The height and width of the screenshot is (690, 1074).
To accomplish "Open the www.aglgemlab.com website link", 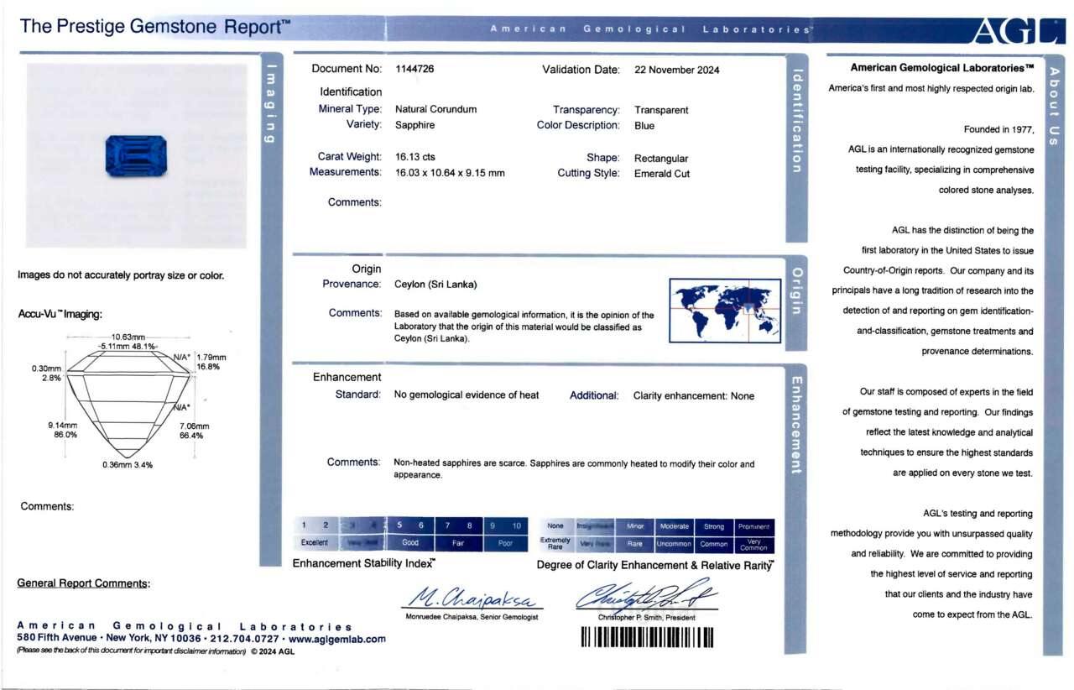I will (337, 639).
